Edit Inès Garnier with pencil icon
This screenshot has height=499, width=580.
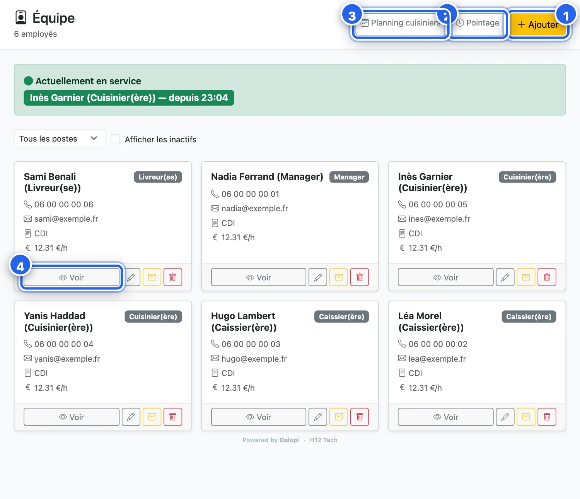[505, 277]
